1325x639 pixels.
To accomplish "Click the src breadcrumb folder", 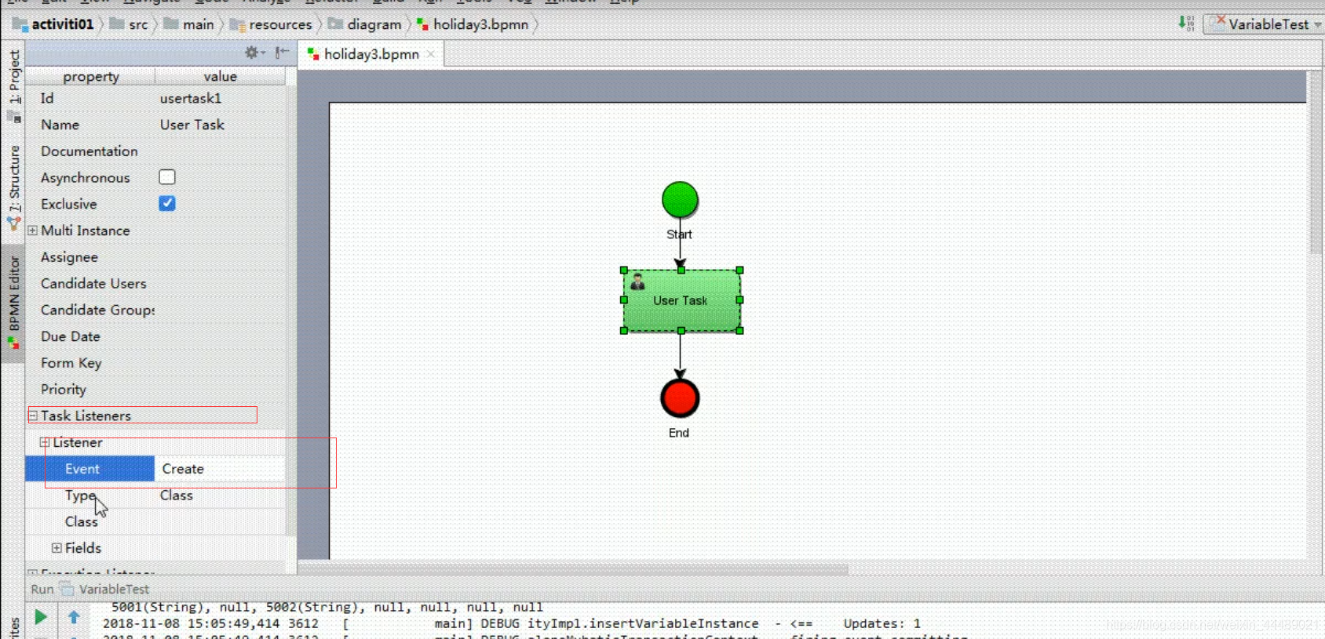I will [x=129, y=24].
